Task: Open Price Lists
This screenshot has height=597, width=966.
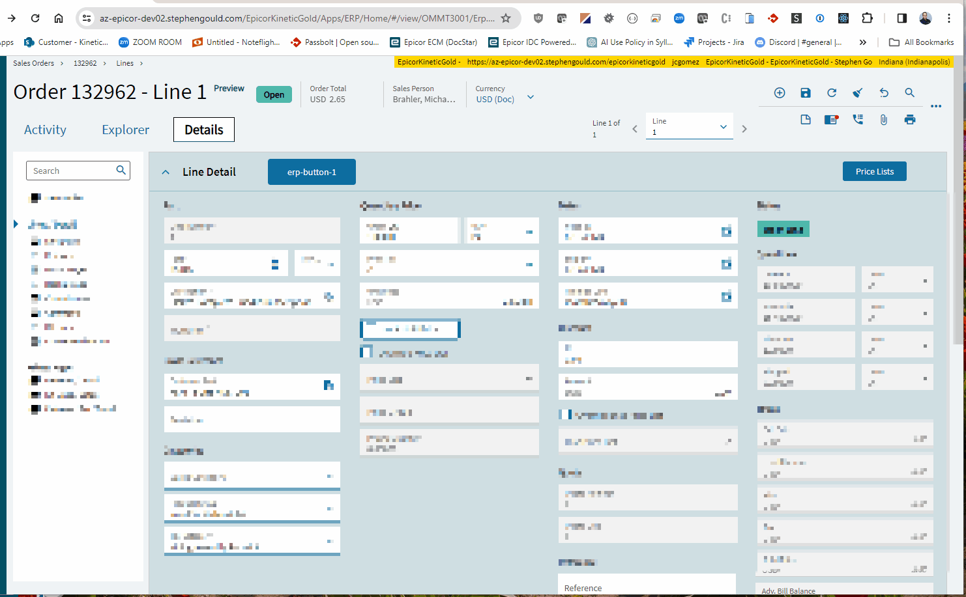Action: [875, 171]
